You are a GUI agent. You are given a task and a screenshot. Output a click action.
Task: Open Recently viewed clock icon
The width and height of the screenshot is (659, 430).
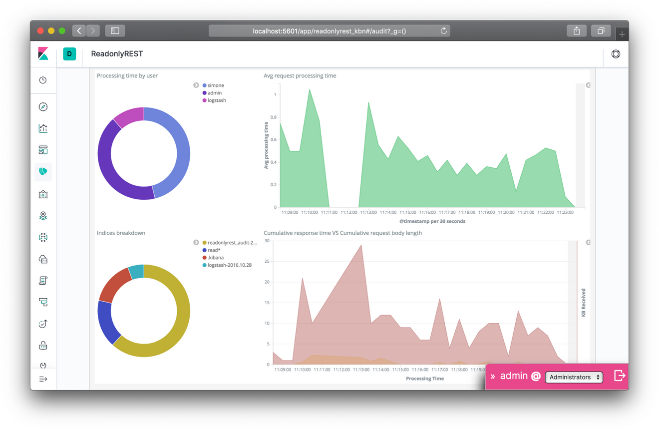43,80
